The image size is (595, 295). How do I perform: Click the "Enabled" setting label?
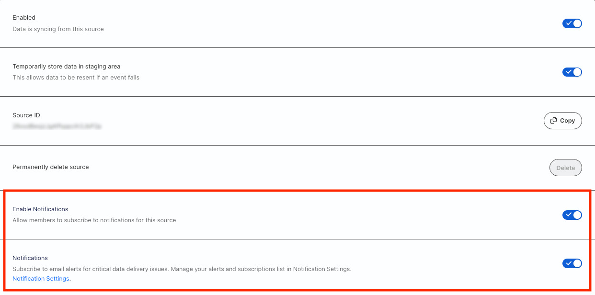(24, 18)
